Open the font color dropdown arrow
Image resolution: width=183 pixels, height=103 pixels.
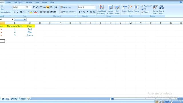coord(38,12)
